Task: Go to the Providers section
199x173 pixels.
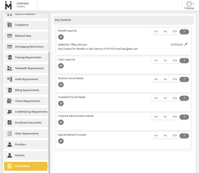Action: pos(20,145)
